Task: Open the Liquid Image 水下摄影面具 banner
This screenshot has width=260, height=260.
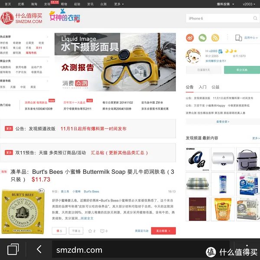Action: (x=115, y=62)
